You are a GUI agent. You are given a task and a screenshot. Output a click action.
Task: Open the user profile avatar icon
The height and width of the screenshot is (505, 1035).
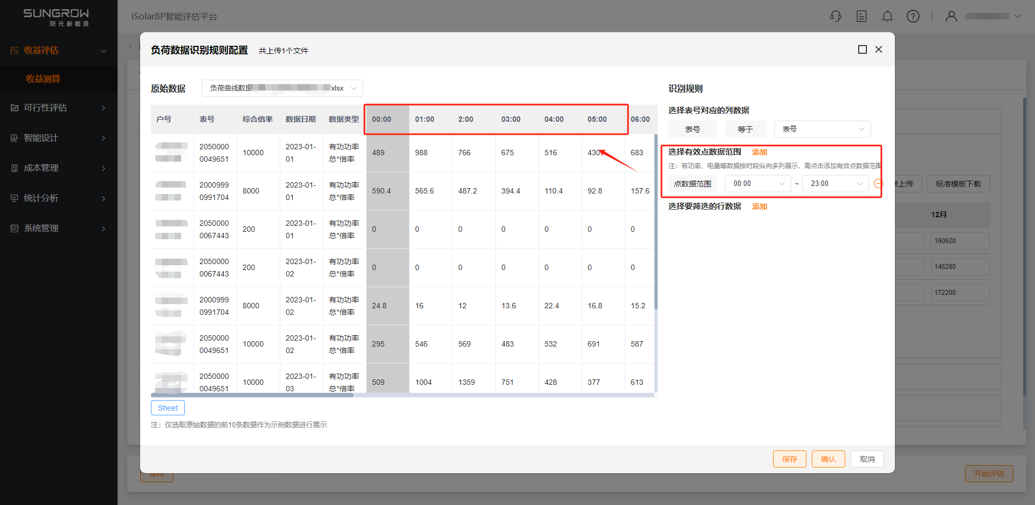coord(951,16)
